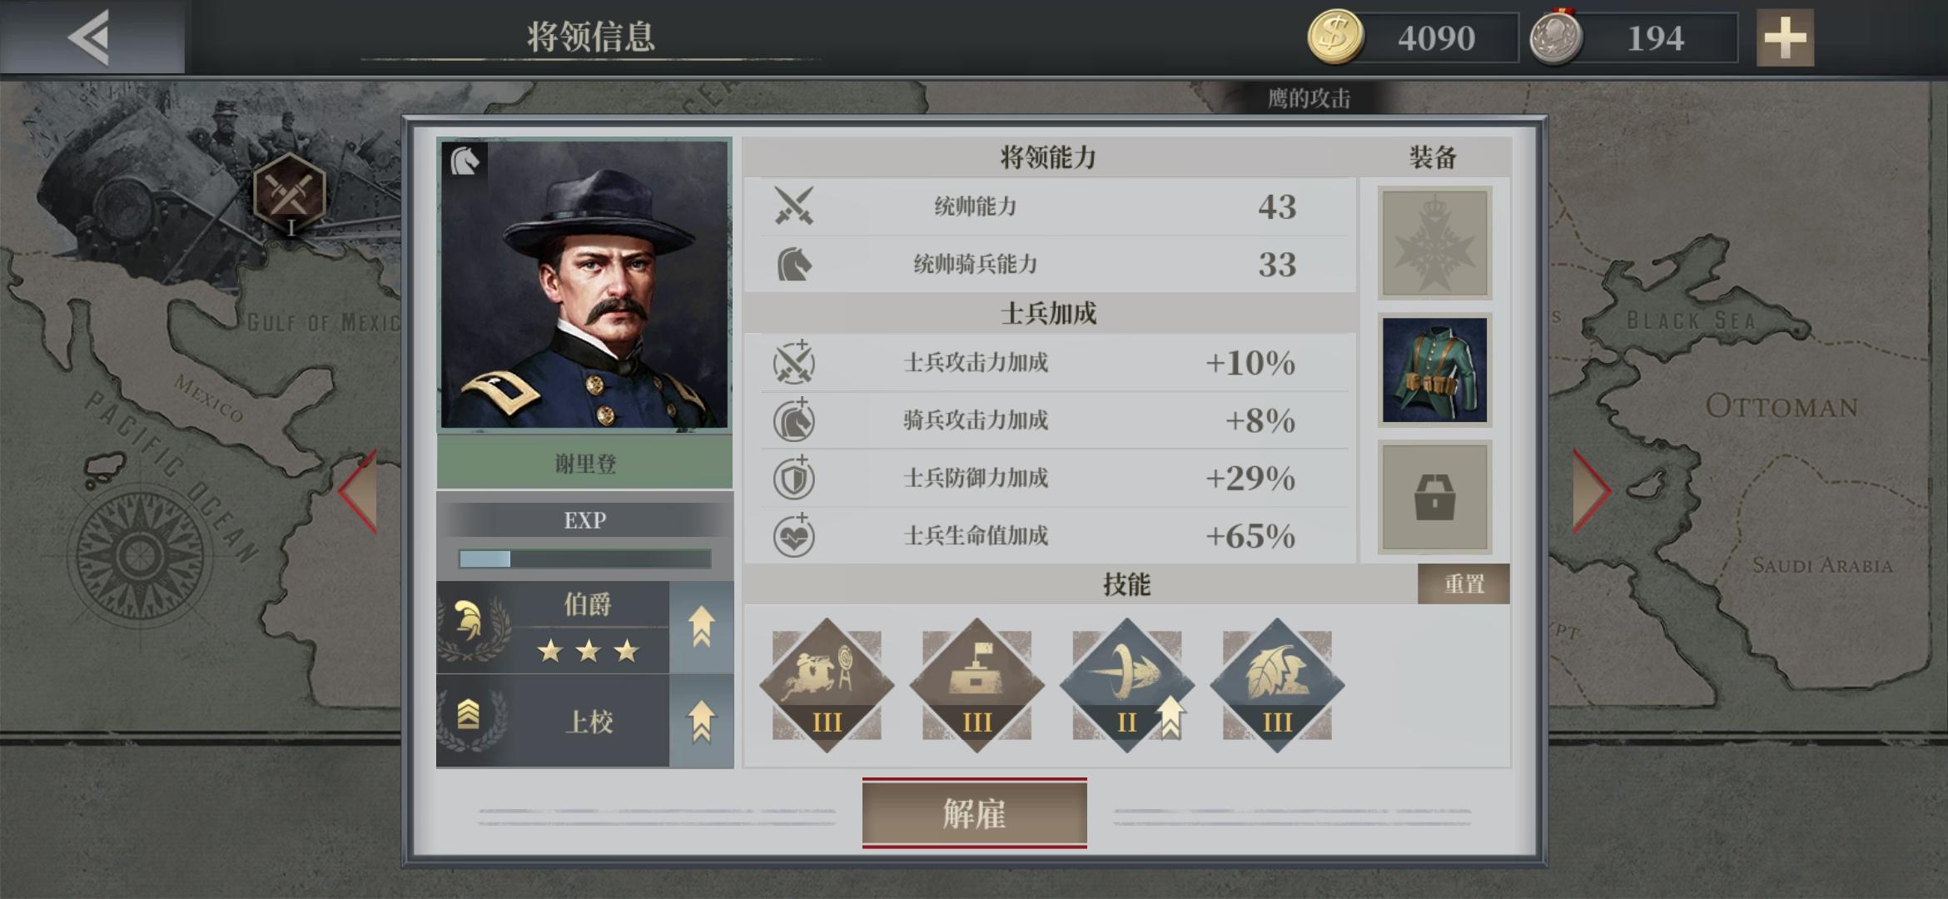Viewport: 1948px width, 899px height.
Task: Open the leaf emblem skill icon
Action: (x=1277, y=685)
